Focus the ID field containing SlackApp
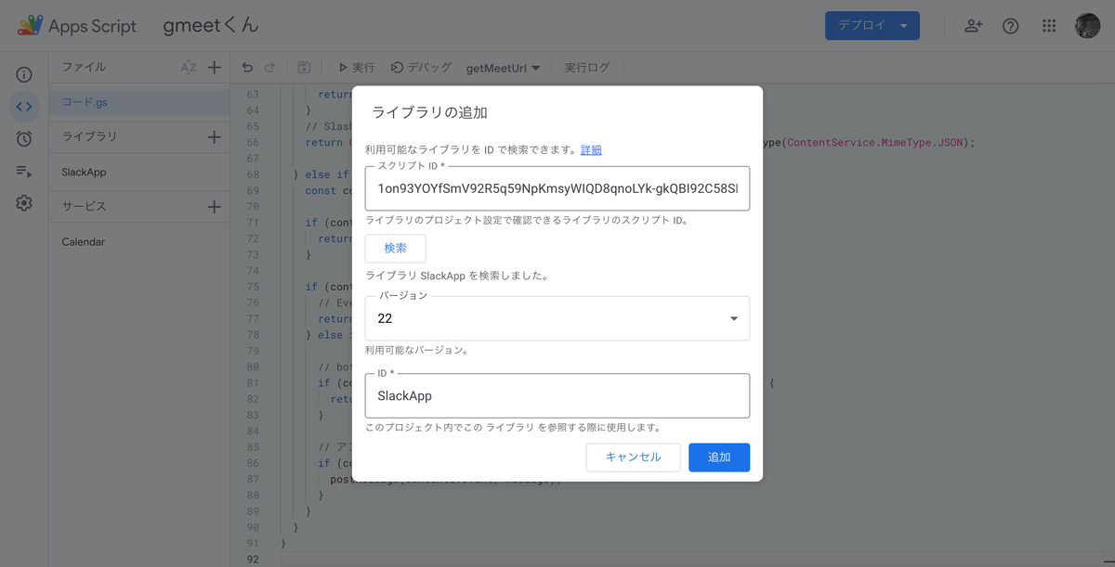Screen dimensions: 1115x567 (557, 395)
